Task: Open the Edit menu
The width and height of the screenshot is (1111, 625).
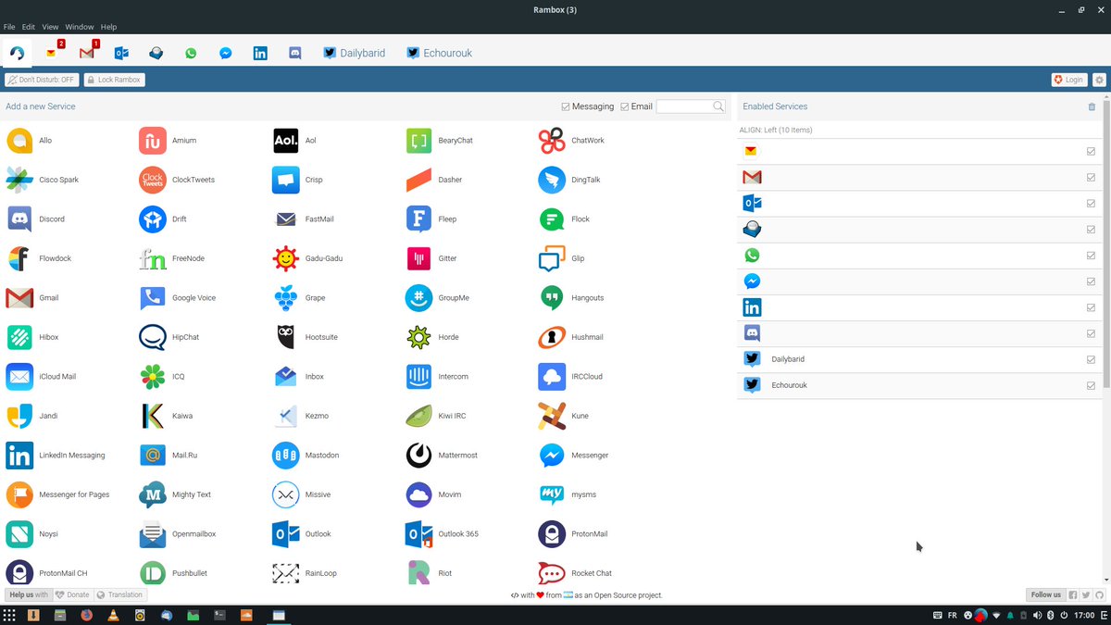Action: click(x=29, y=27)
